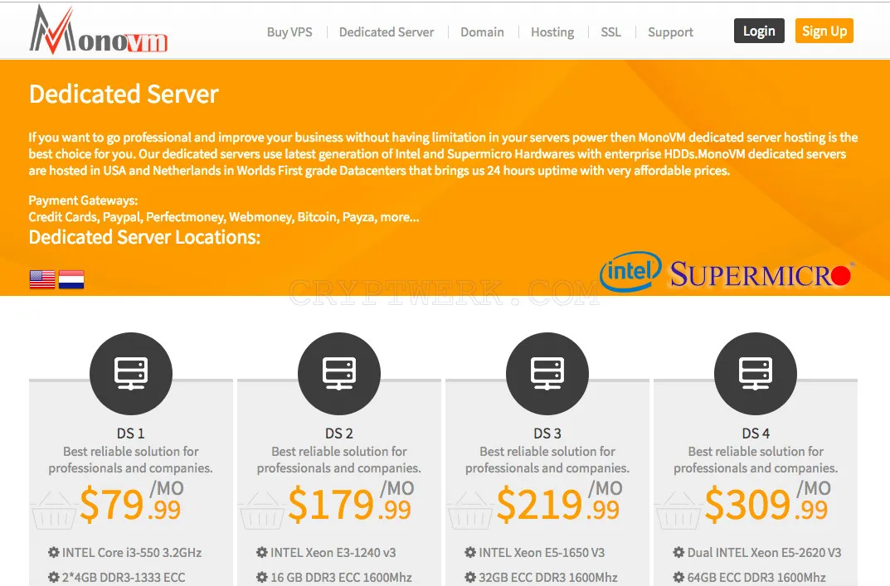Screen dimensions: 890x586
Task: Click the 16 GB DDR3 ECC 1600Mhz text
Action: (x=341, y=578)
